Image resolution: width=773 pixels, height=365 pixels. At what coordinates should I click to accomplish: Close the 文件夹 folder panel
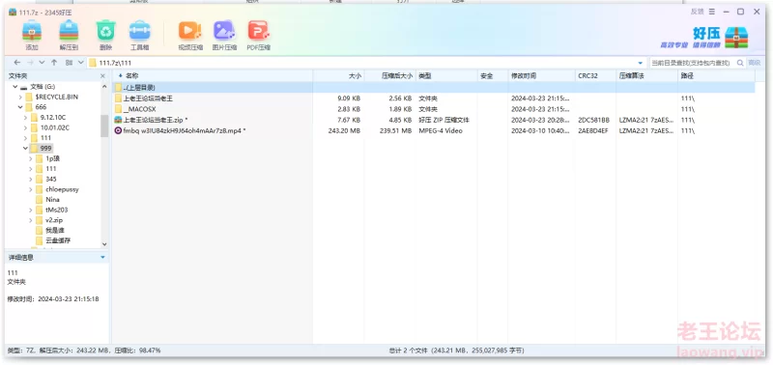coord(102,76)
